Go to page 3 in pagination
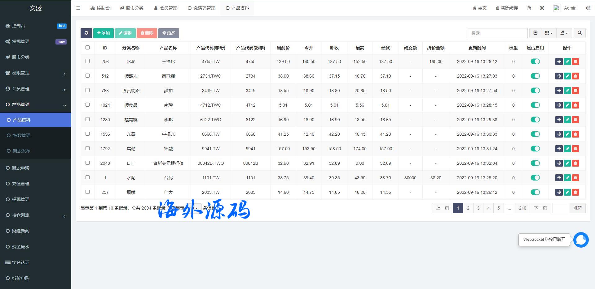The width and height of the screenshot is (595, 289). point(478,208)
